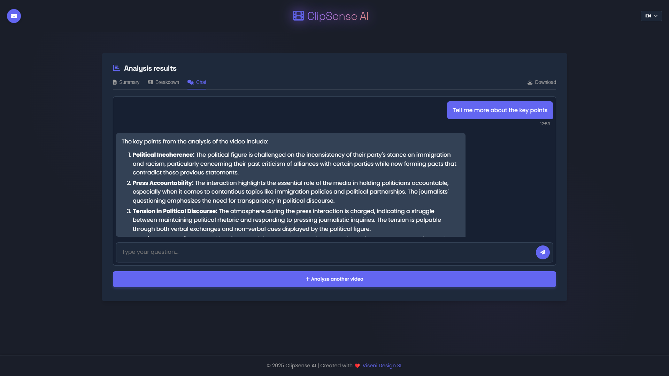Click the Summary document icon
The height and width of the screenshot is (376, 669).
point(115,83)
